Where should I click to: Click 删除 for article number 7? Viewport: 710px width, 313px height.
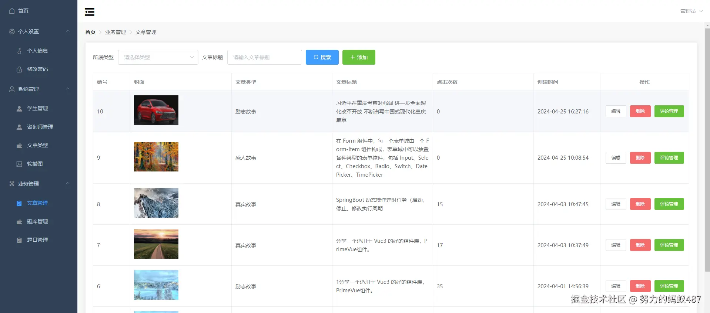click(640, 245)
